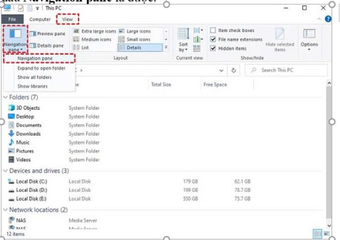Click in the Search This PC field
The width and height of the screenshot is (340, 240).
pos(286,70)
